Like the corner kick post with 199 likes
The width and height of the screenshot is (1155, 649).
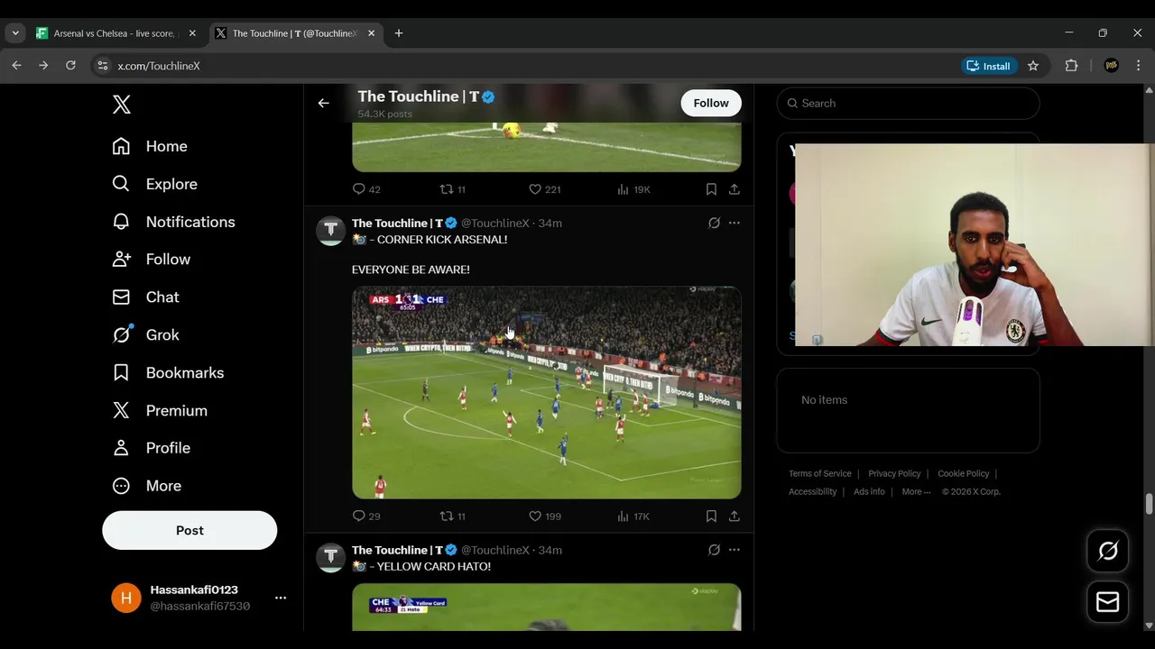pos(544,516)
